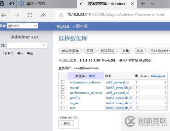Click latin1_swedish_ci collation in mysql row
Screen dimensions: 170x131
point(119,87)
